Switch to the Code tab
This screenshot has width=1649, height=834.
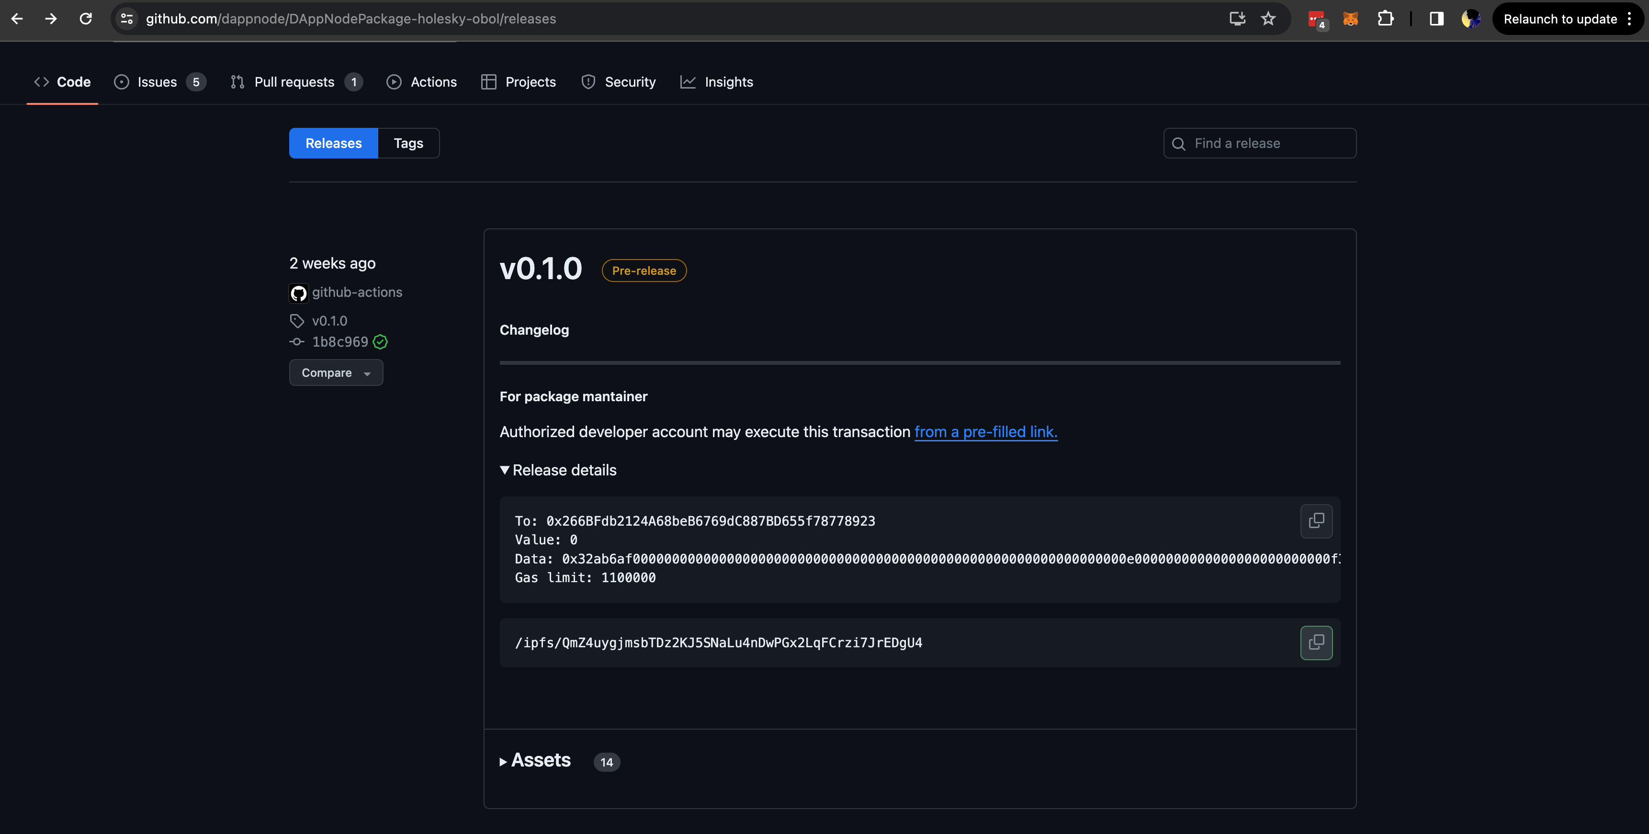tap(61, 82)
